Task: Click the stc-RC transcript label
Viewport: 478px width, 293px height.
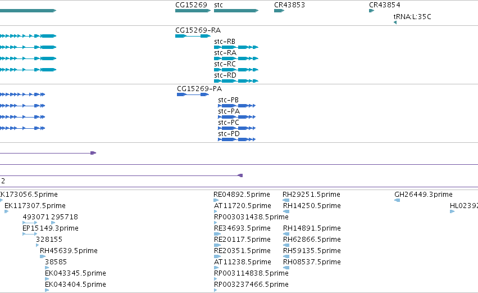Action: 225,64
